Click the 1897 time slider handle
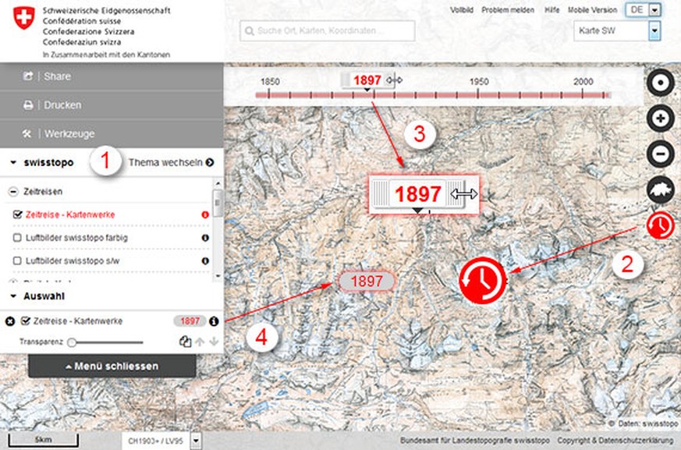 367,80
